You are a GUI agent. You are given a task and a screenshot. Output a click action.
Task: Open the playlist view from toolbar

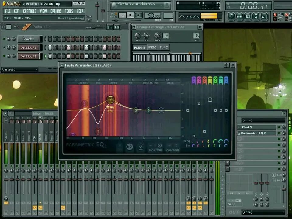[x=231, y=16]
